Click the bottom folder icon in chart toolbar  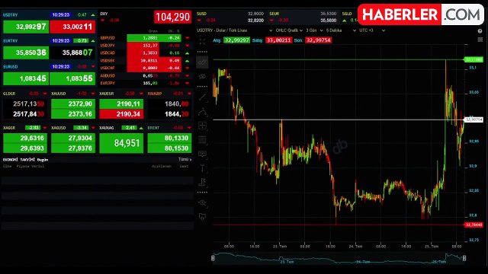coord(202,217)
